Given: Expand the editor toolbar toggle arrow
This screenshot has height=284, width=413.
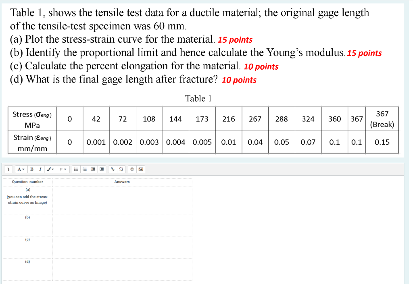Looking at the screenshot, I should click(9, 169).
